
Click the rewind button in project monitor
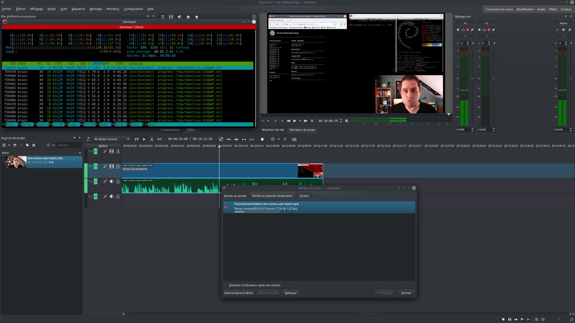[x=288, y=121]
